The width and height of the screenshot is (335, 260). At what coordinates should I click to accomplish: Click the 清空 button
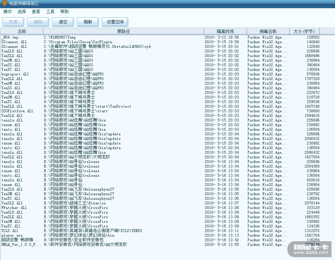[x=63, y=22]
